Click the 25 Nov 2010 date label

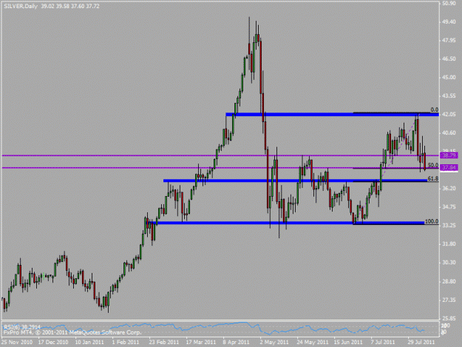click(16, 343)
